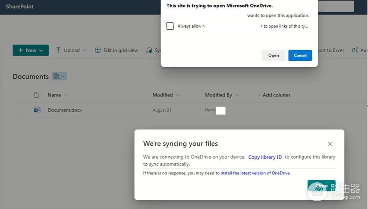The image size is (368, 209).
Task: Click the Harry modified-by name
Action: (210, 110)
